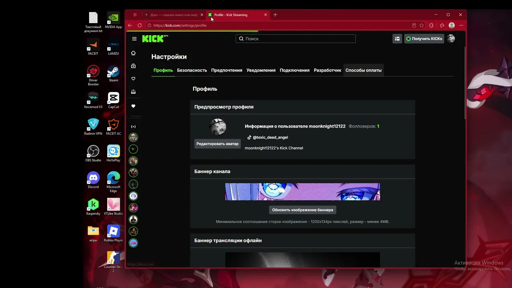Switch to the Безопасность tab
This screenshot has width=512, height=288.
coord(192,70)
